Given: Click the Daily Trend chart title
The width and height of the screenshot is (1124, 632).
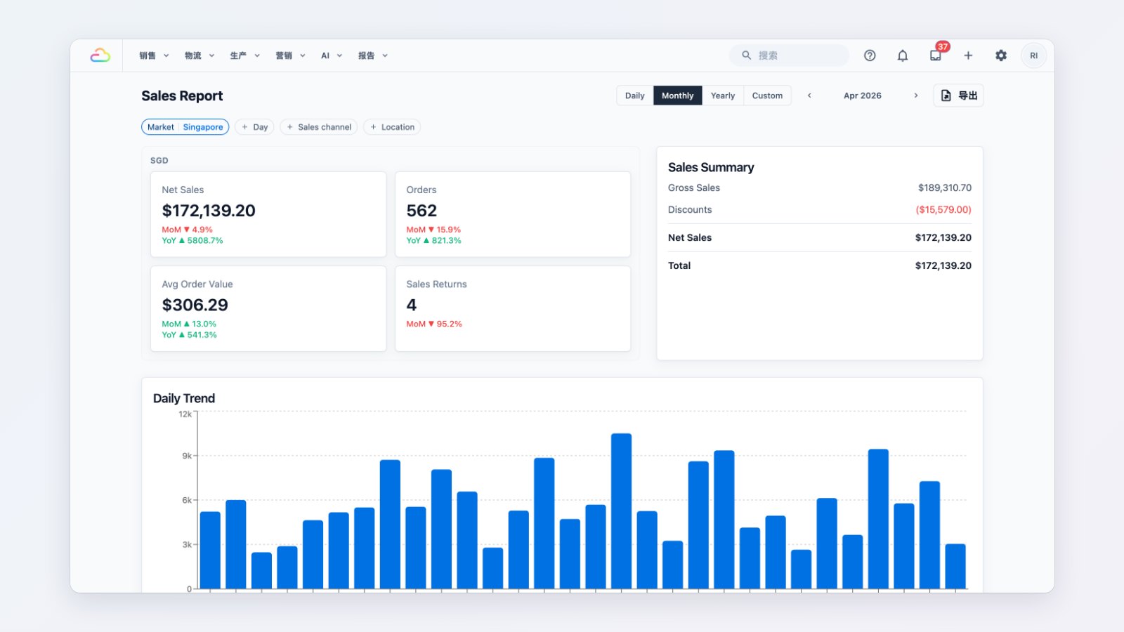Looking at the screenshot, I should [184, 398].
